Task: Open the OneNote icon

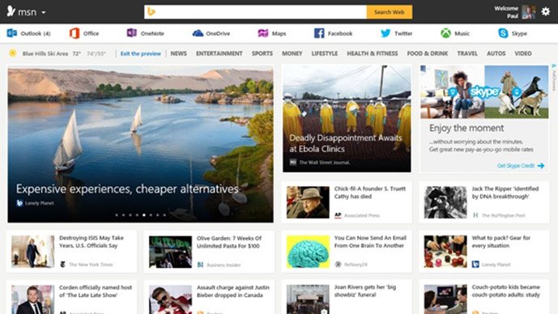Action: pos(132,33)
